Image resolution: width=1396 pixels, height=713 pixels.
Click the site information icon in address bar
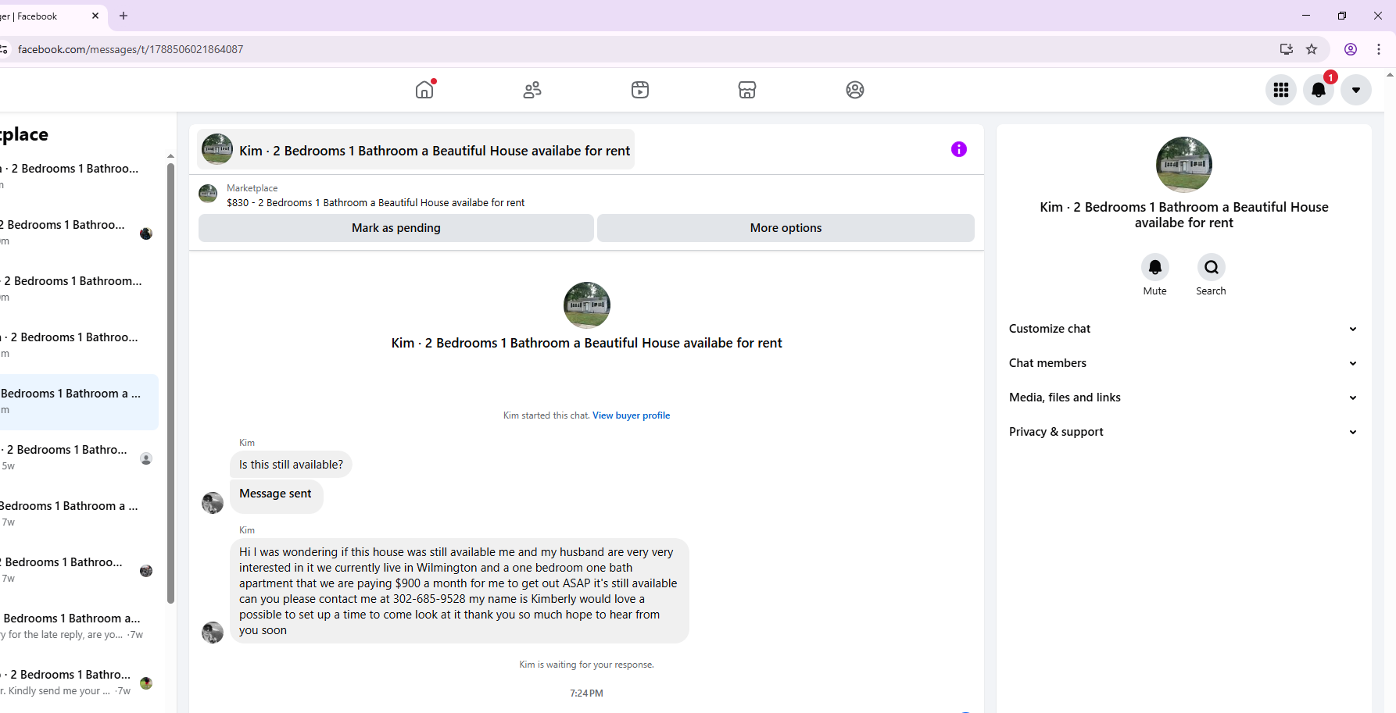4,49
